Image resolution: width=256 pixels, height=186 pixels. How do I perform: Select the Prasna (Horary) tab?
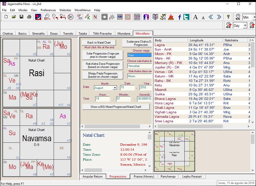pos(144,176)
